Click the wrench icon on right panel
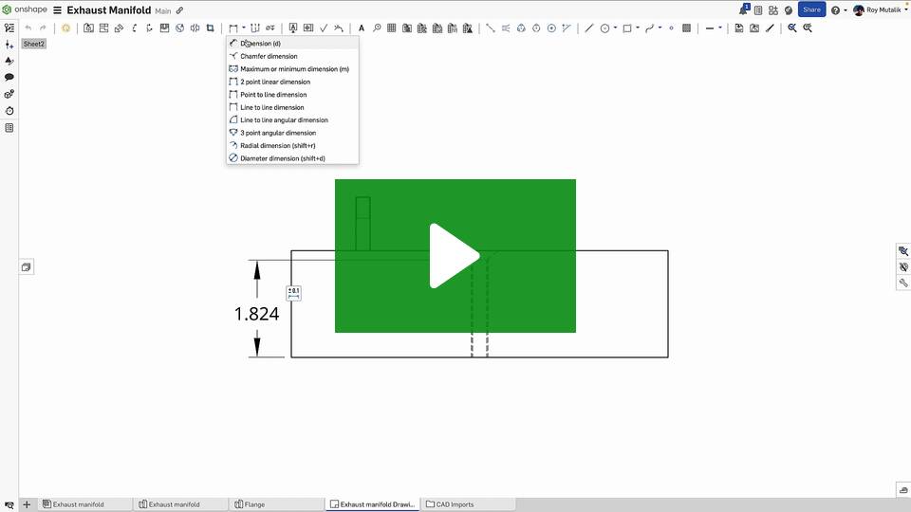 pos(903,283)
